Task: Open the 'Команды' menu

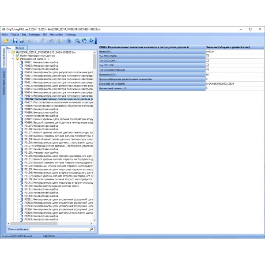Action: pos(34,34)
